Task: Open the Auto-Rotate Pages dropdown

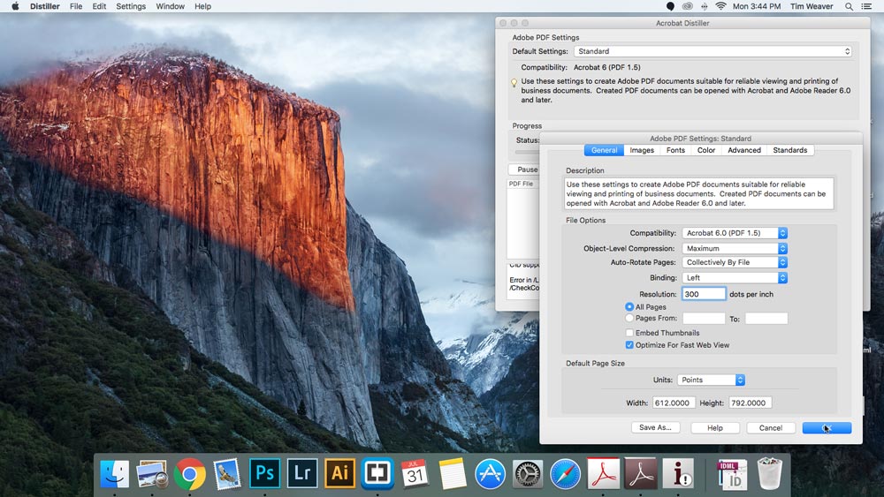Action: [x=735, y=262]
